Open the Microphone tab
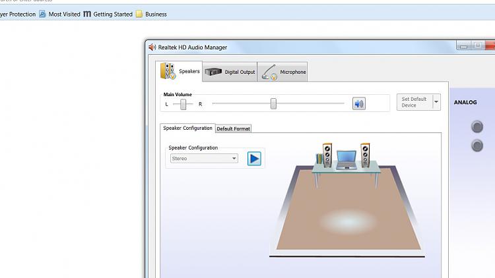Viewport: 495px width, 278px height. tap(282, 72)
